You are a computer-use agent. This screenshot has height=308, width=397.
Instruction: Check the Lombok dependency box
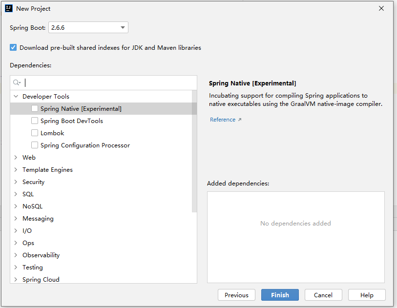coord(35,133)
